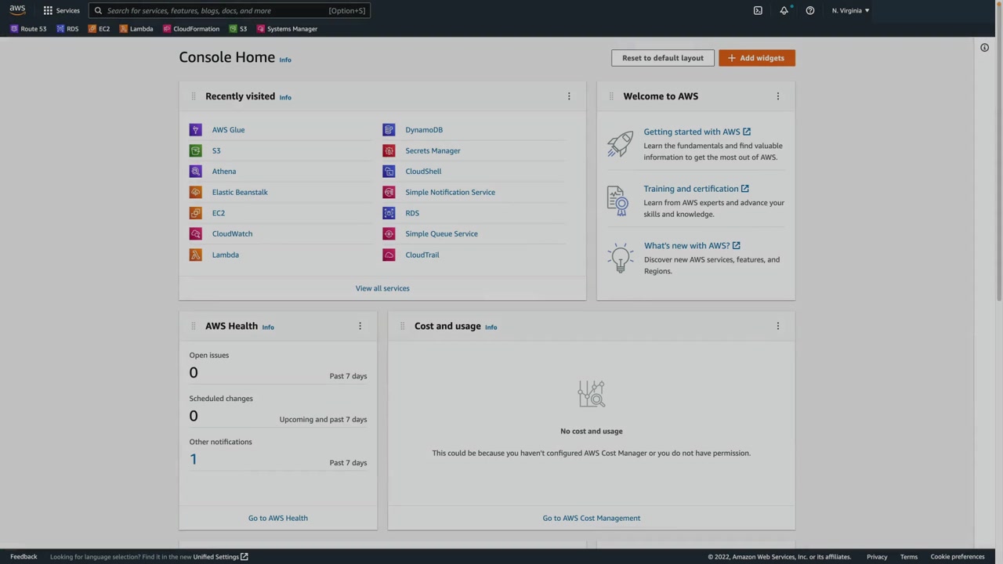
Task: Open the S3 link in Recently visited
Action: click(x=216, y=150)
